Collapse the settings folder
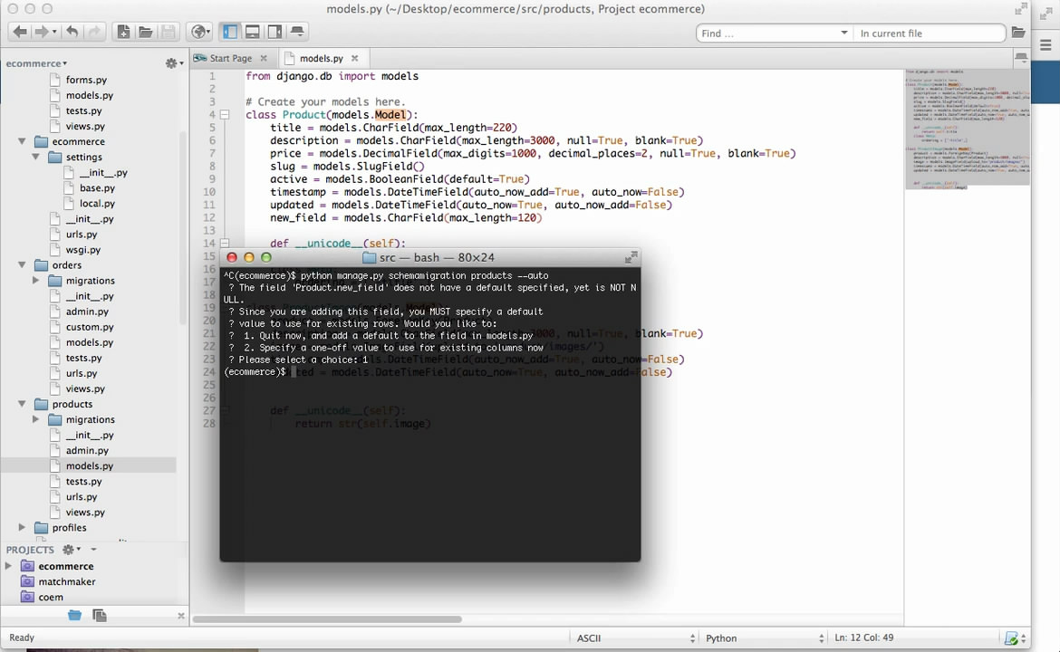Viewport: 1060px width, 652px height. pyautogui.click(x=36, y=157)
